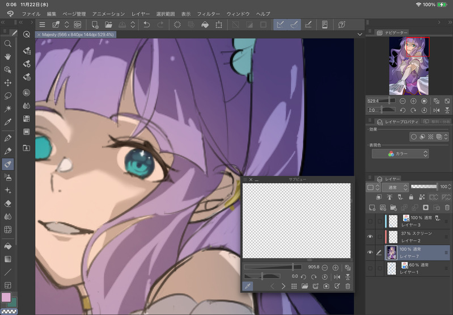Image resolution: width=453 pixels, height=315 pixels.
Task: Select the lasso selection tool
Action: [8, 96]
